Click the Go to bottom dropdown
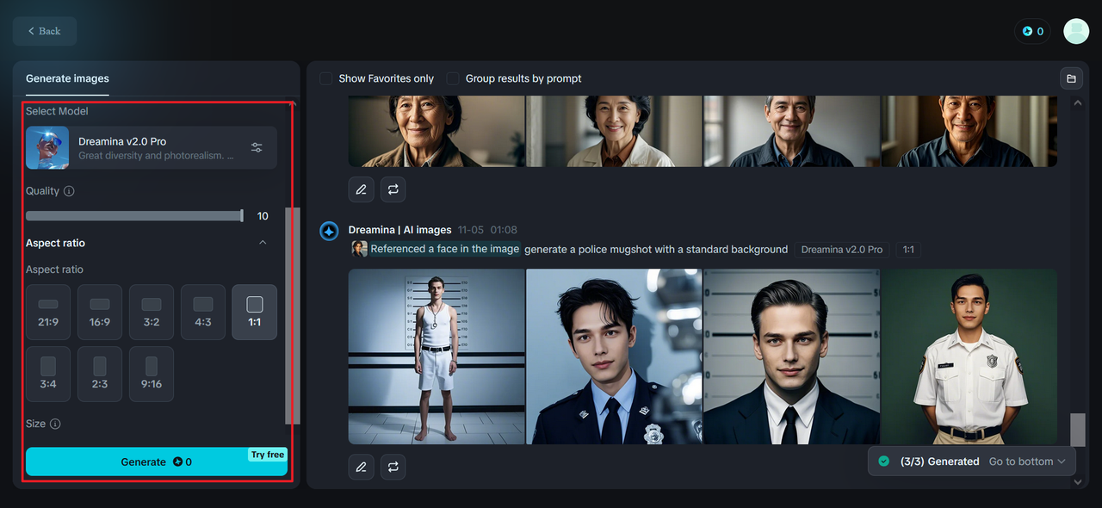The image size is (1102, 508). 1027,462
